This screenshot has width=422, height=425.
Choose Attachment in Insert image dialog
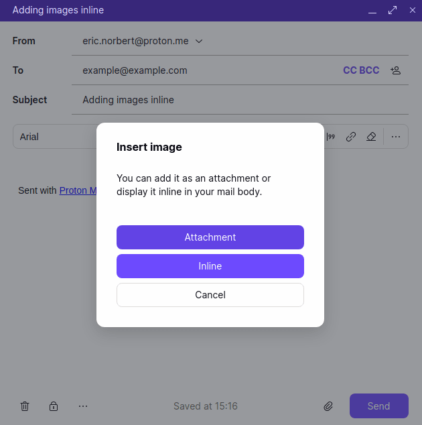pyautogui.click(x=210, y=237)
